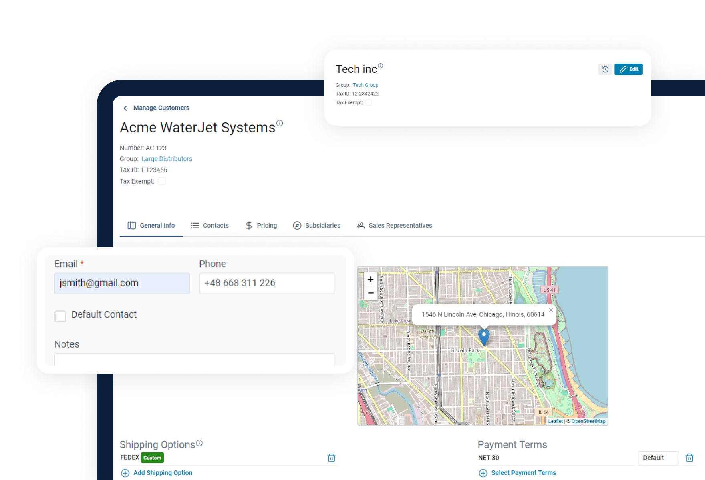Open the Tech Group link

coord(365,85)
